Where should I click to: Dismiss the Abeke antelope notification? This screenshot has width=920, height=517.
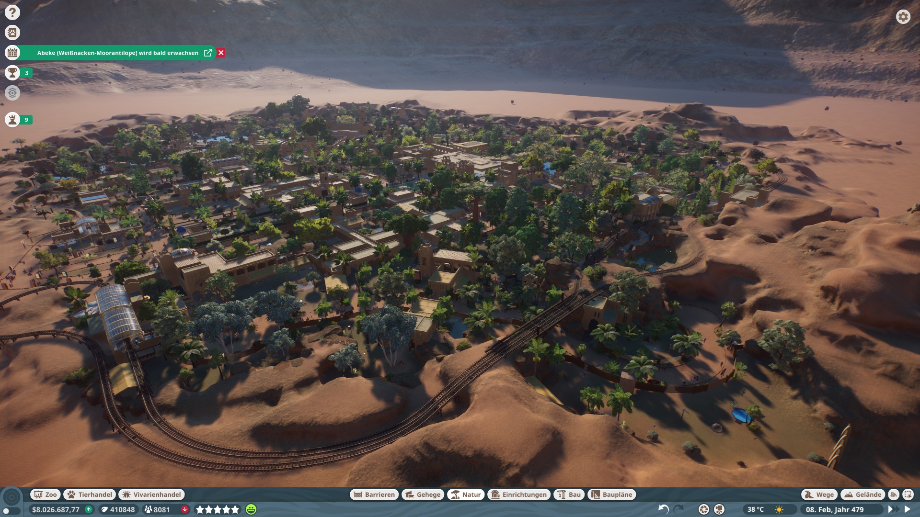tap(221, 53)
